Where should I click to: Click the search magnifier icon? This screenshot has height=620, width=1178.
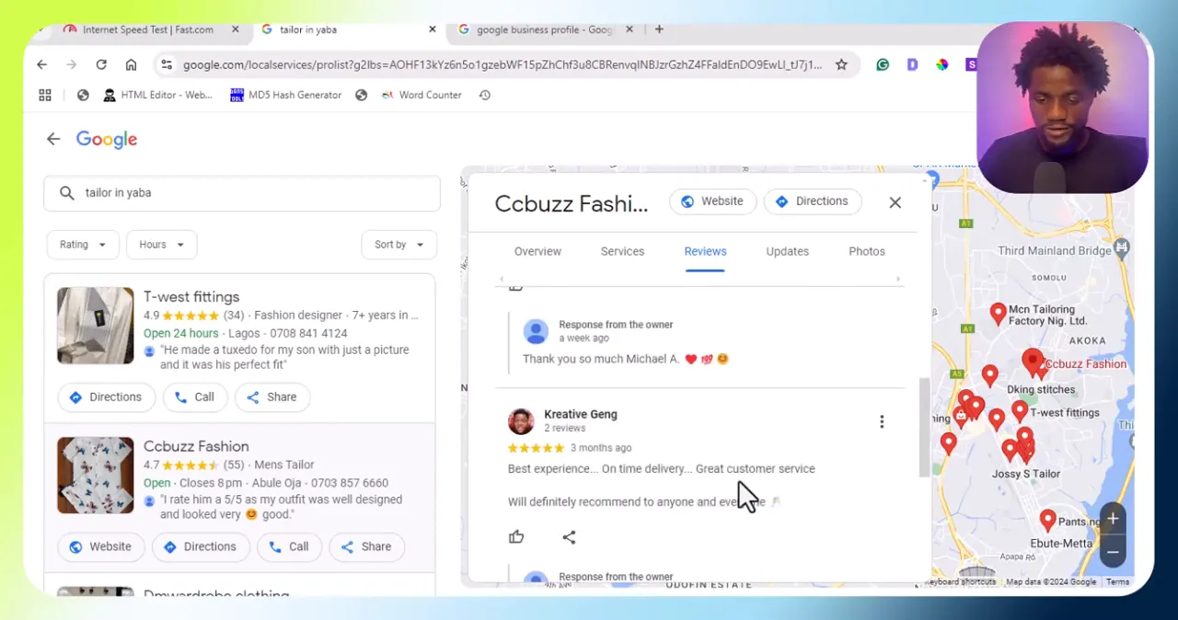coord(66,193)
